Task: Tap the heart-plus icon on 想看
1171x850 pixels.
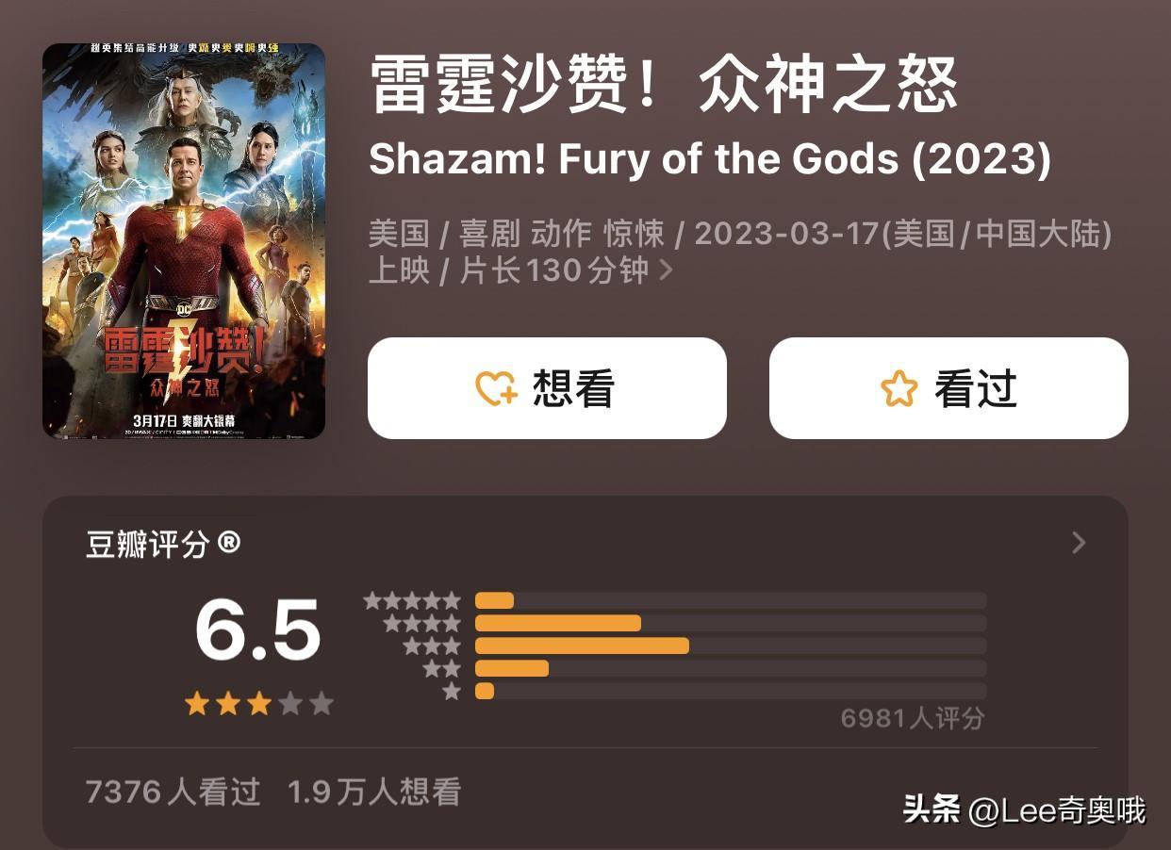Action: (497, 388)
